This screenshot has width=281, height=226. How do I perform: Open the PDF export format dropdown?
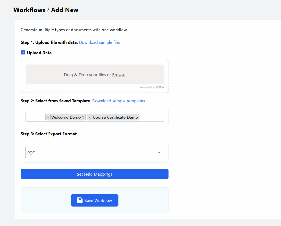(x=91, y=153)
